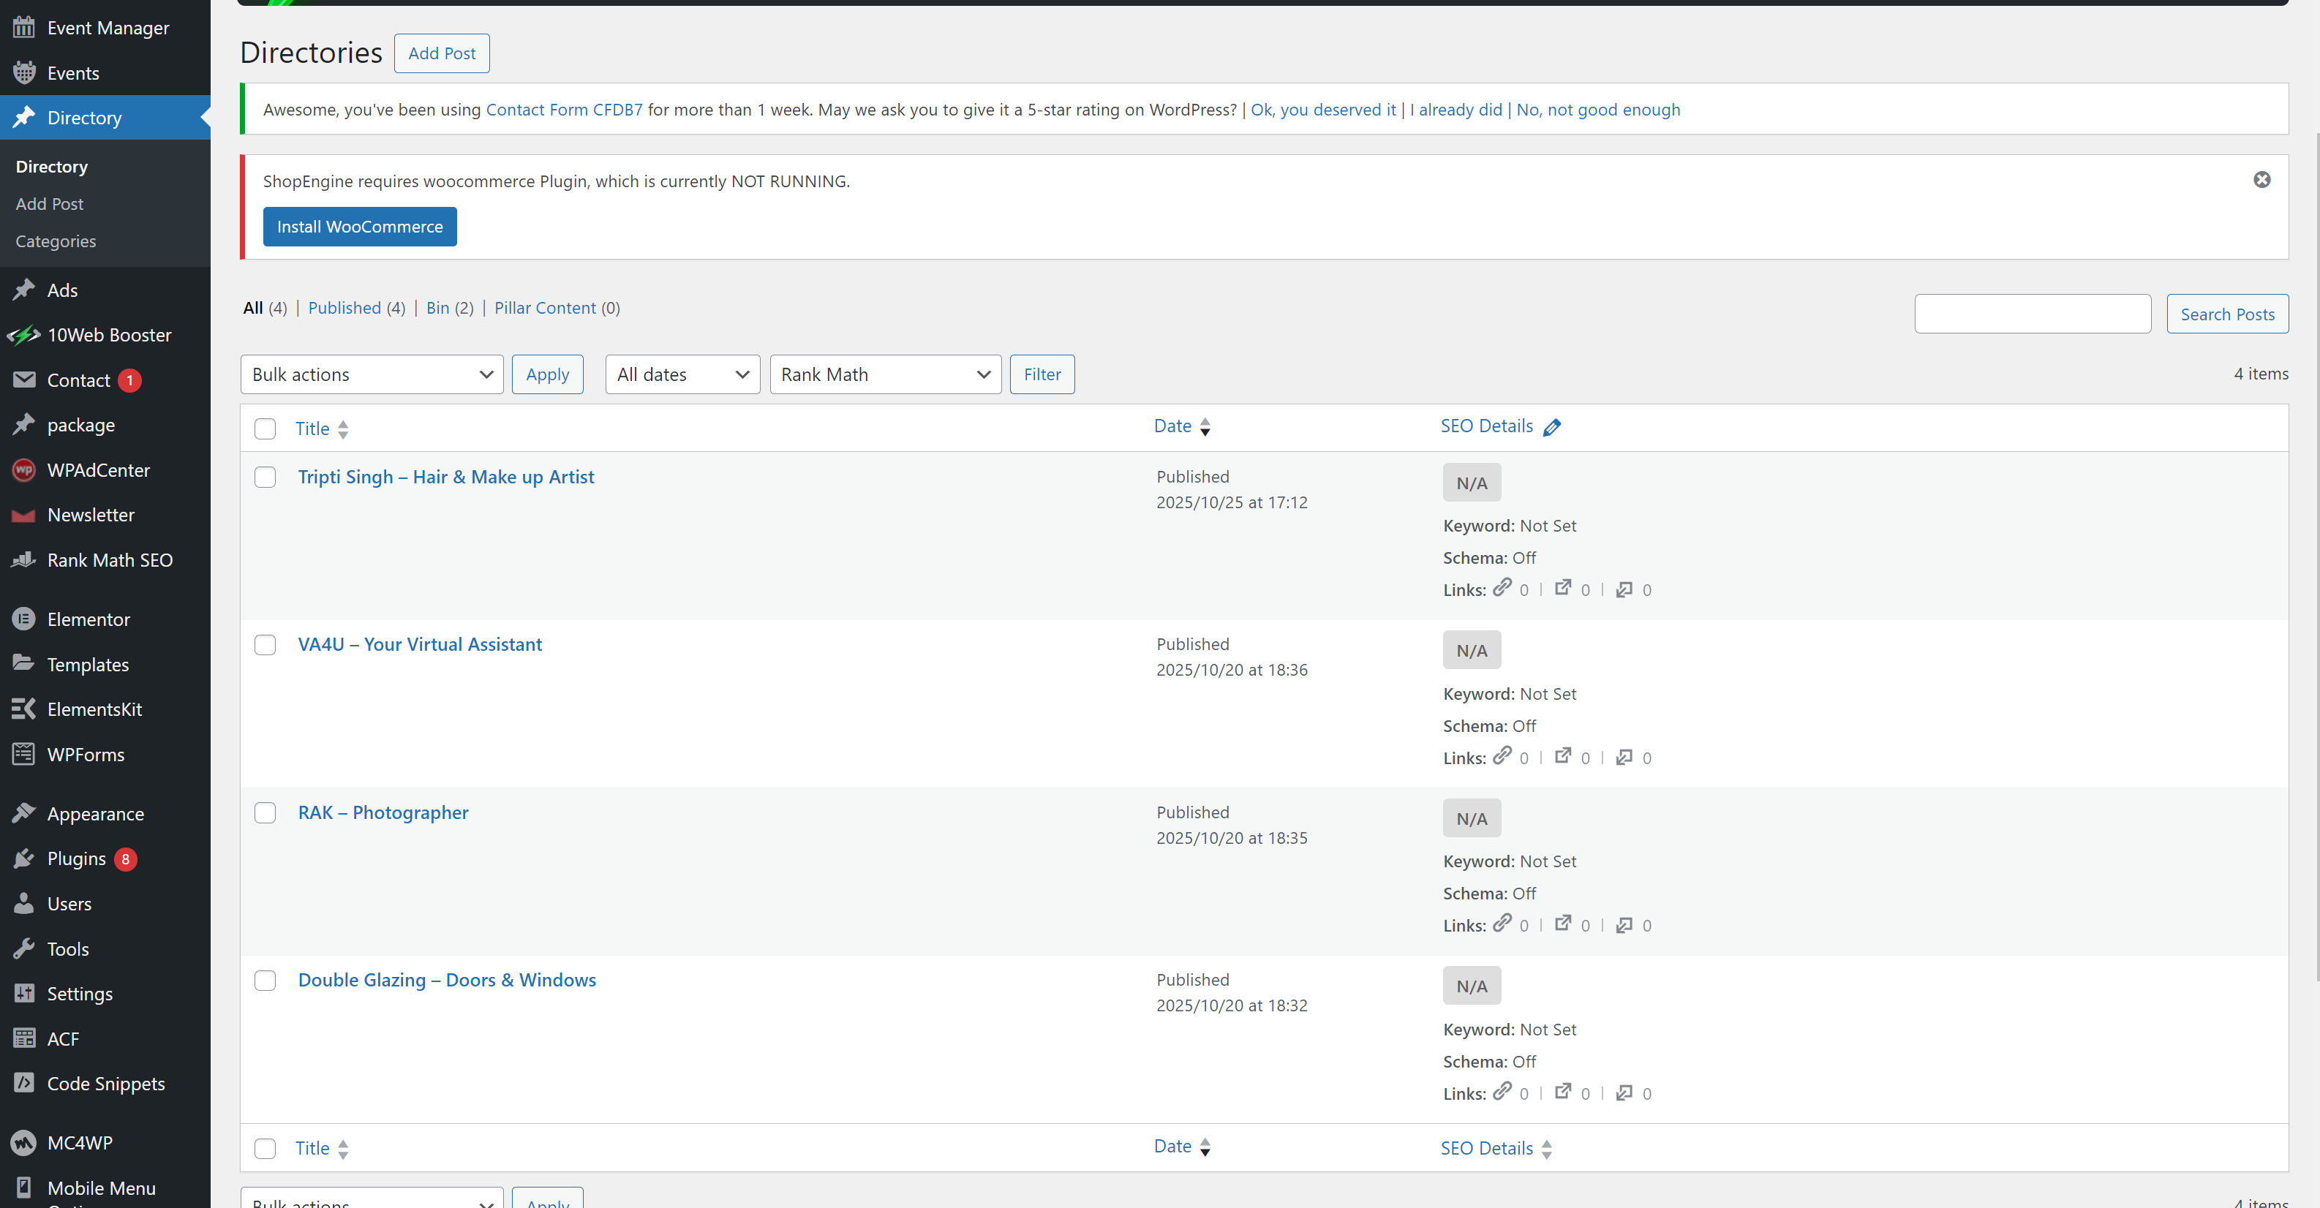Click inside the search posts input field
Image resolution: width=2320 pixels, height=1208 pixels.
click(2032, 313)
